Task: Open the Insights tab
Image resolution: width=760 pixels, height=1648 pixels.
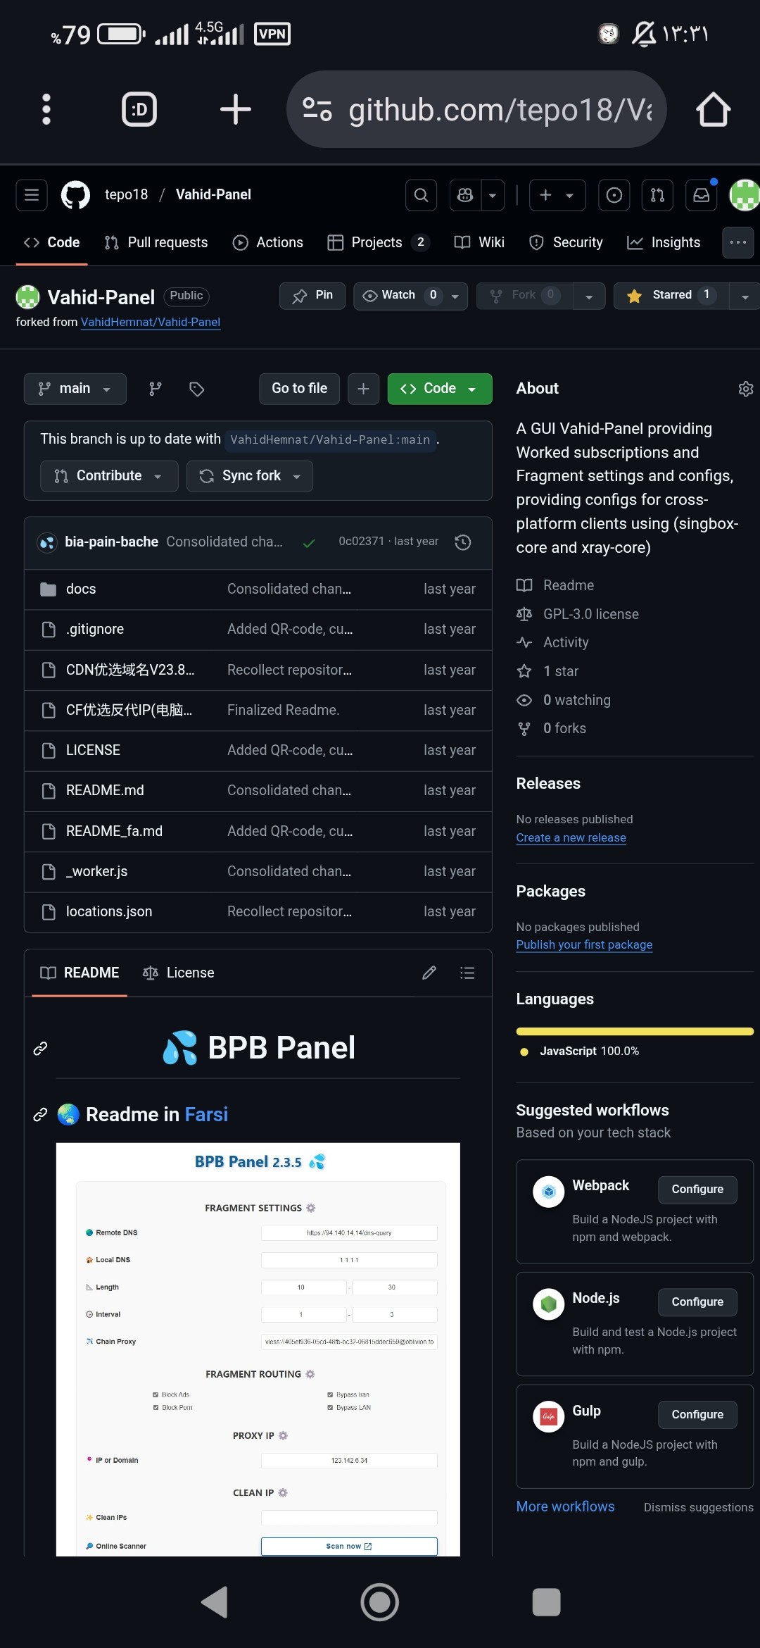Action: point(664,242)
